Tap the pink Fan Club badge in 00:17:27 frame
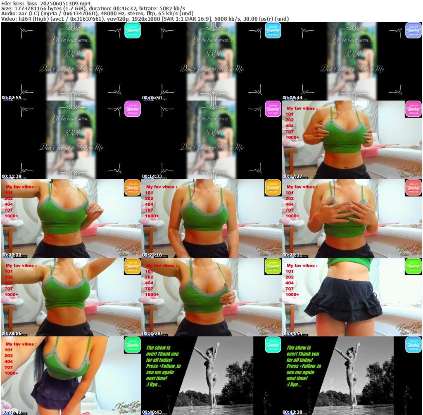The height and width of the screenshot is (415, 423). click(x=413, y=109)
